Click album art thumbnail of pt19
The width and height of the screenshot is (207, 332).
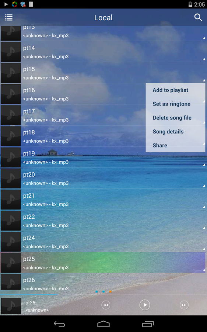pos(11,157)
